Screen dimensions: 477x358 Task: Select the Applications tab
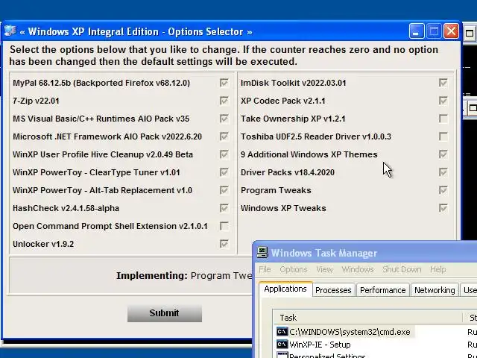285,289
